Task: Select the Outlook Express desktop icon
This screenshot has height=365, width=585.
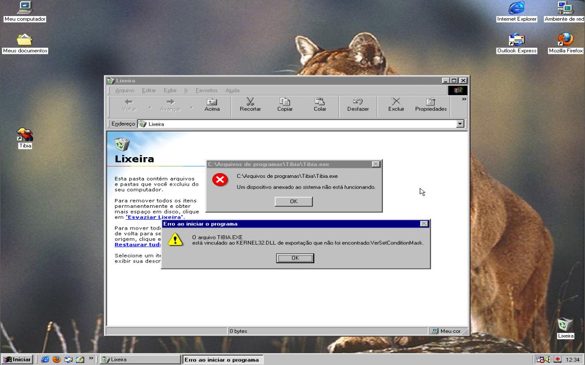Action: tap(517, 40)
